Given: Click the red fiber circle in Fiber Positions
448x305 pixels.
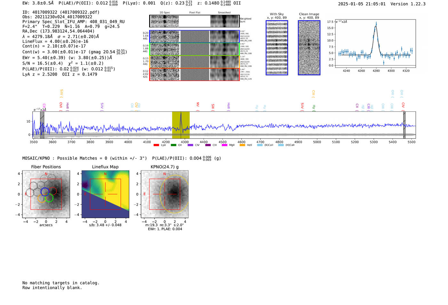Looking at the screenshot, I should pos(52,191).
